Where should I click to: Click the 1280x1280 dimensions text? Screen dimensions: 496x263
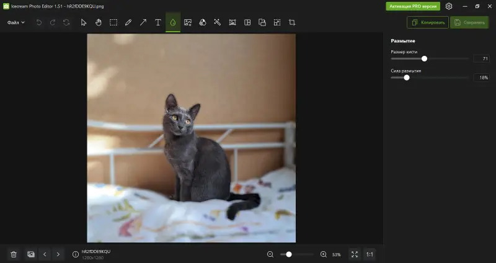point(92,258)
